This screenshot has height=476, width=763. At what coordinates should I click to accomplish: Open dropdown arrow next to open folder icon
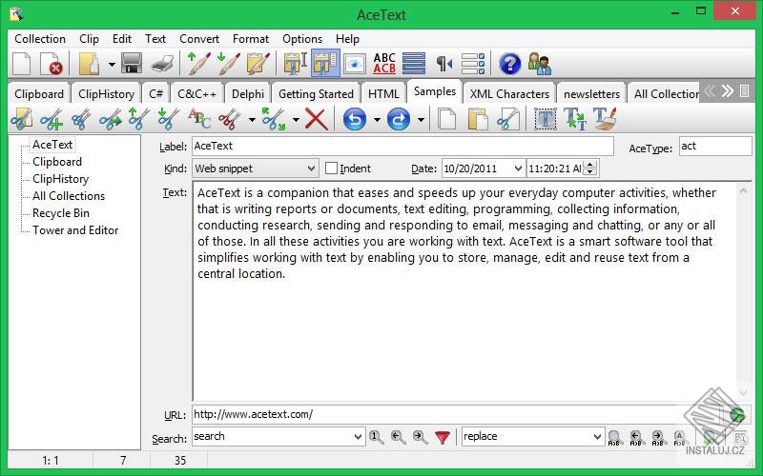[x=112, y=64]
